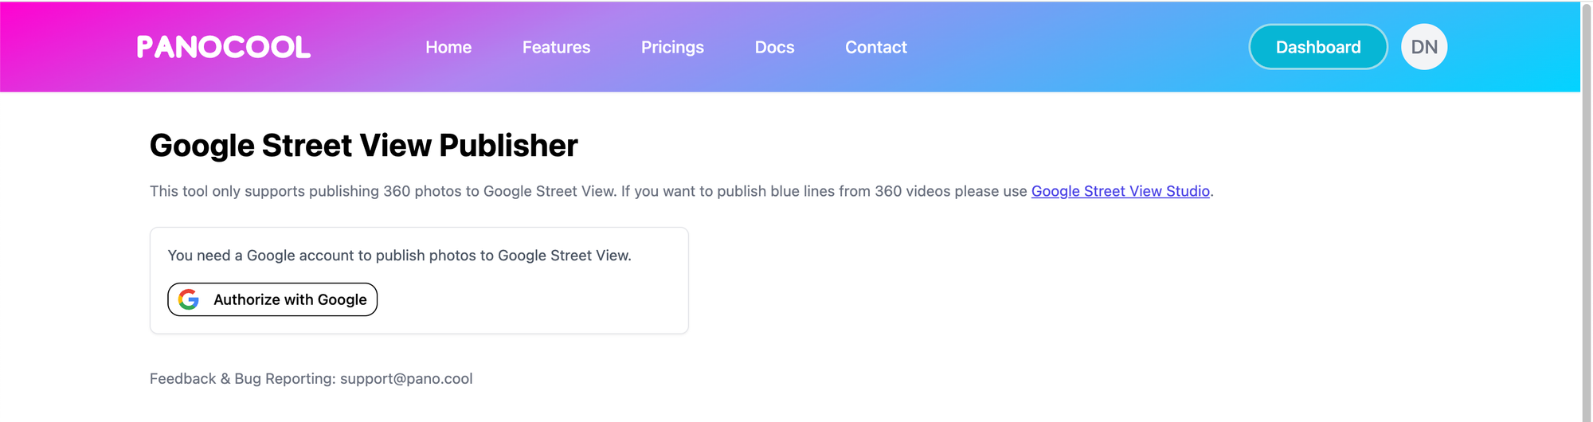Open the DN user avatar

pos(1423,47)
